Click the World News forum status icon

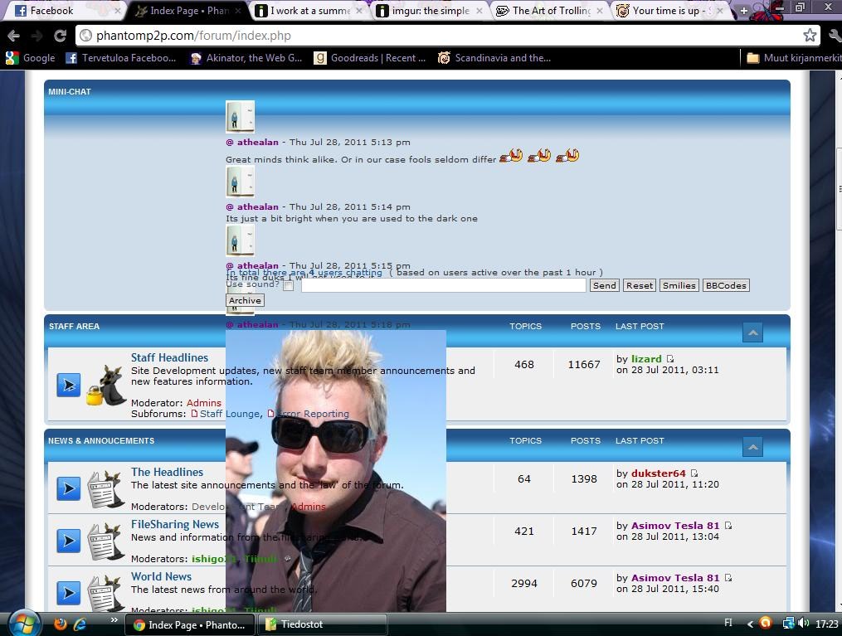coord(69,593)
